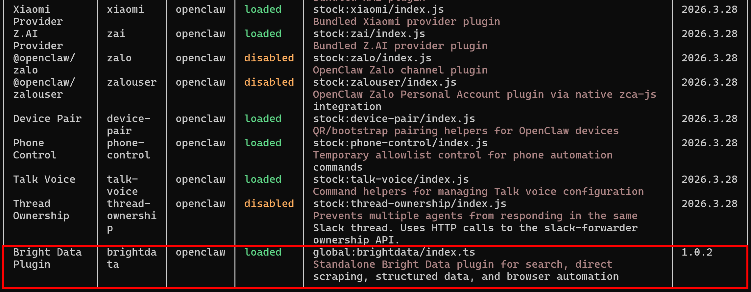Click stock:talk-voice/index.js source path

tap(391, 179)
